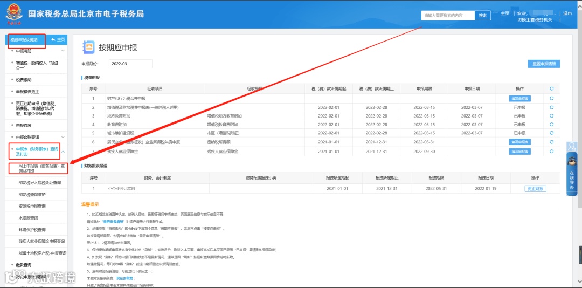This screenshot has height=288, width=582.
Task: Click the 2022-09-30 deadline cell
Action: click(424, 151)
